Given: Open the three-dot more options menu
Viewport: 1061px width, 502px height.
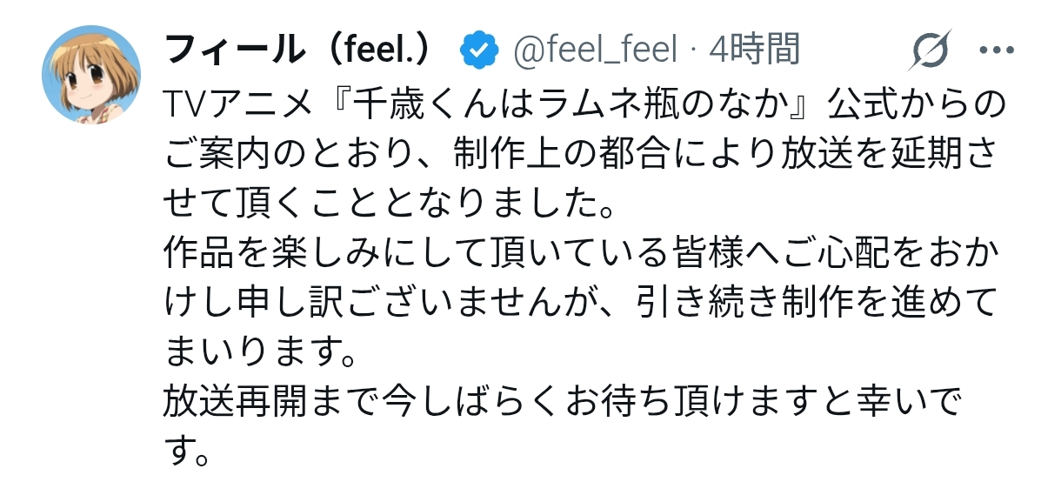Looking at the screenshot, I should click(997, 50).
